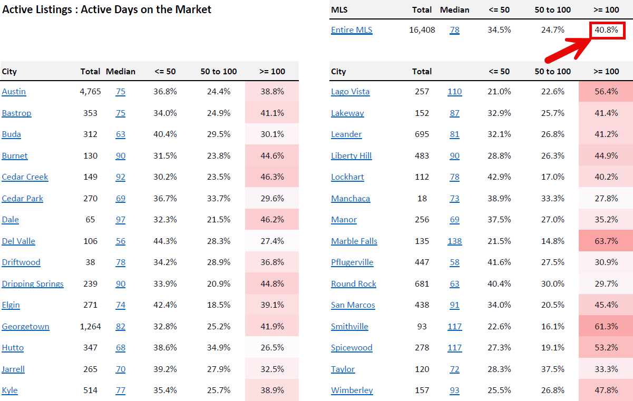Click Marble Falls 63.7% shaded cell

606,241
